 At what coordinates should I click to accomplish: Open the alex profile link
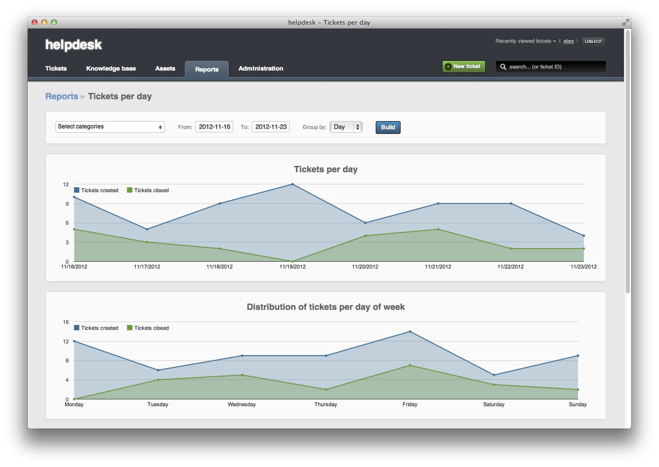[568, 41]
